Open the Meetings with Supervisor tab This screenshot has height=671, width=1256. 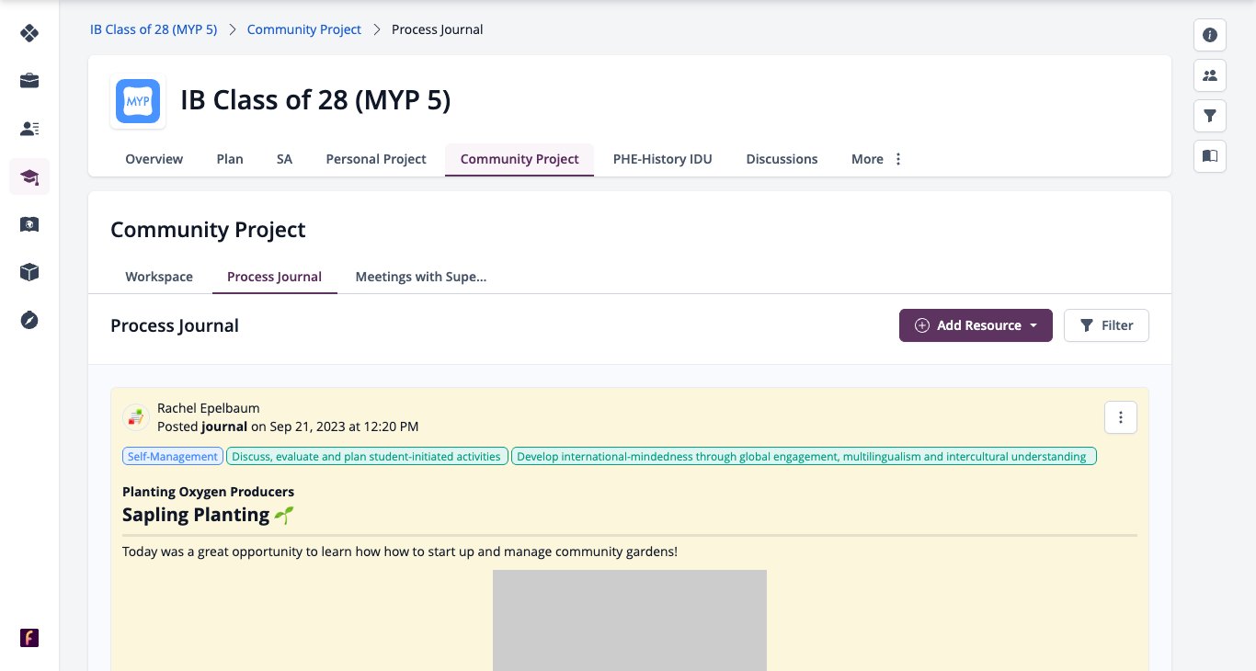pos(421,277)
